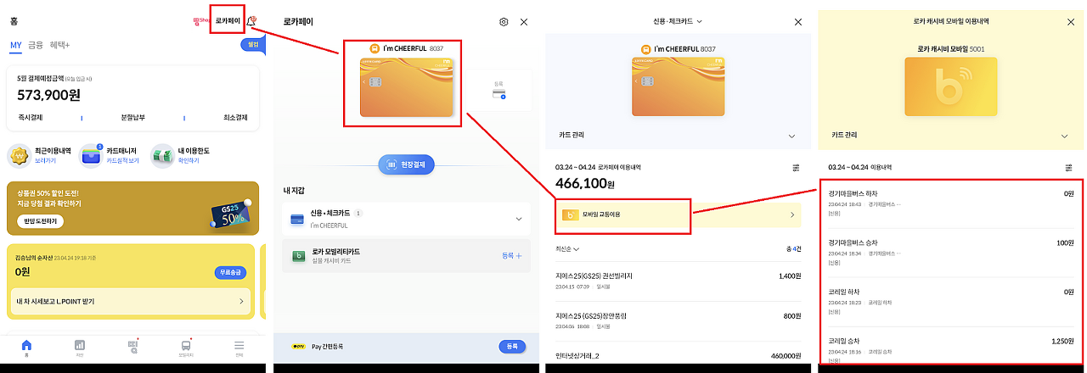Tap I'm CHEERFUL card image in 신용·체크카드 screen
1087x373 pixels.
677,86
